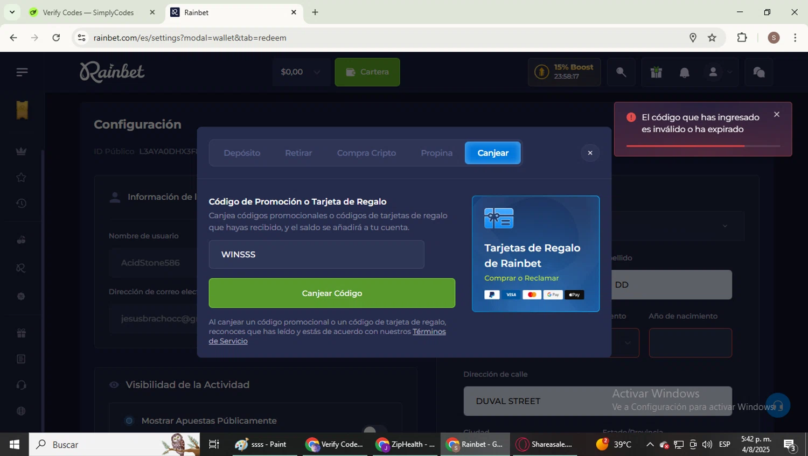The height and width of the screenshot is (456, 808).
Task: Open Chrome three-dot menu
Action: coord(795,38)
